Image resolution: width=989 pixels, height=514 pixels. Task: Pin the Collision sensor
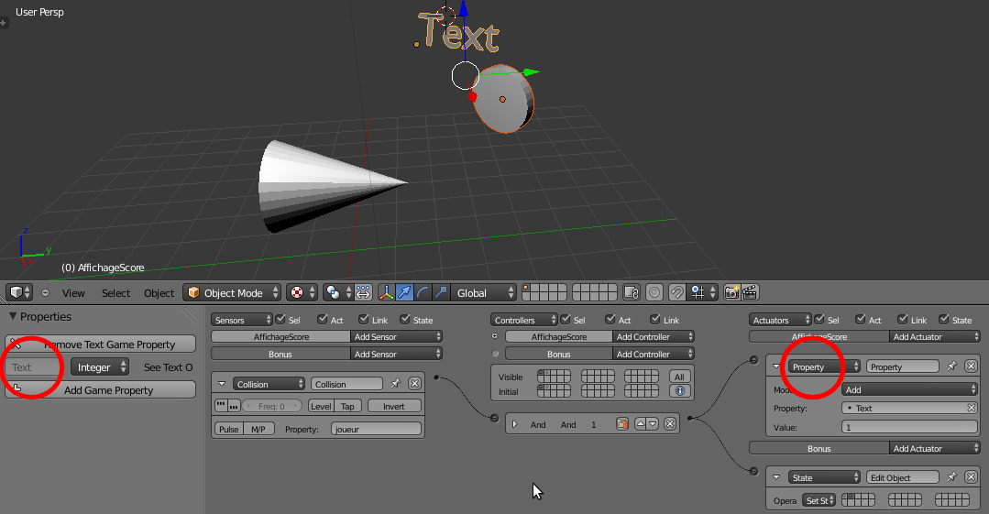pos(395,384)
